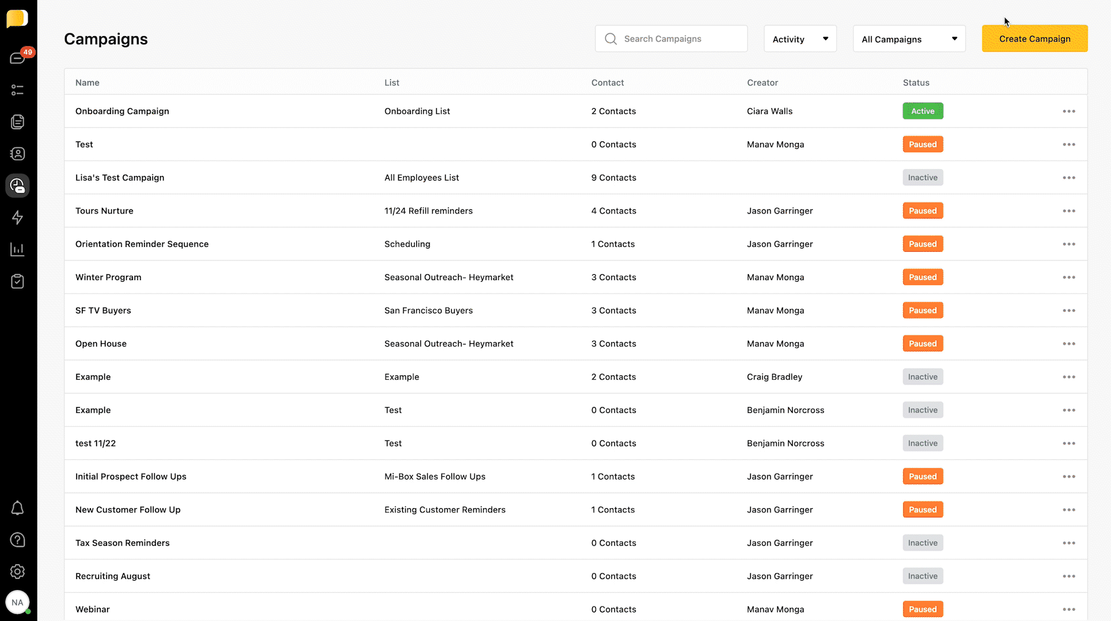Click the lists icon in the sidebar

[17, 90]
